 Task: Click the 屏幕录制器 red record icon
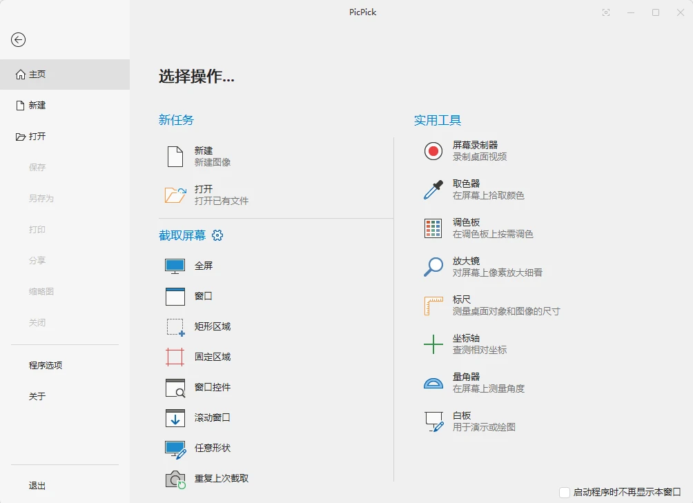point(433,151)
